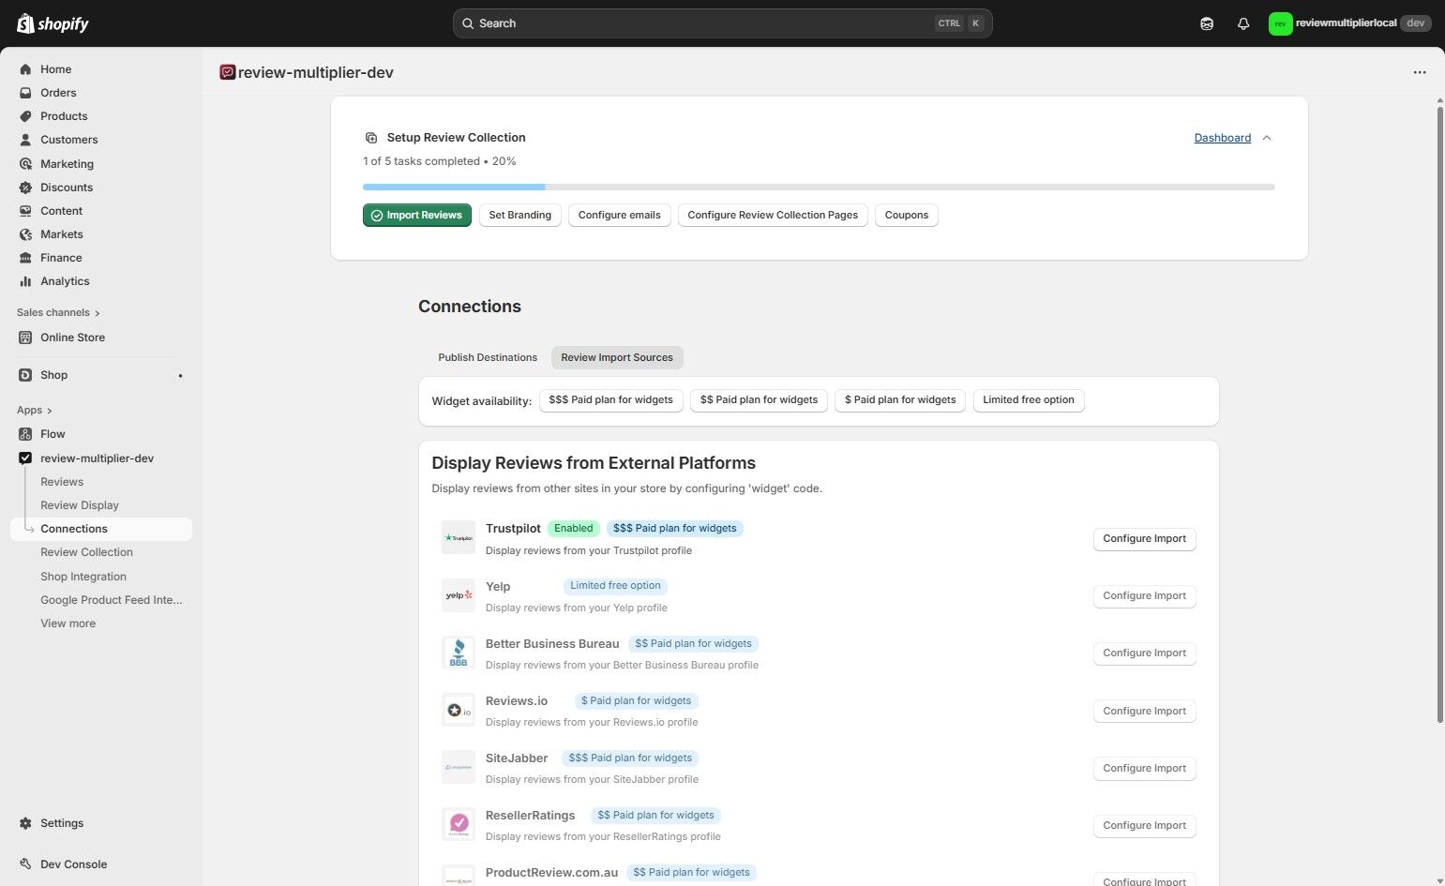
Task: Collapse the Setup Review Collection card
Action: 1267,138
